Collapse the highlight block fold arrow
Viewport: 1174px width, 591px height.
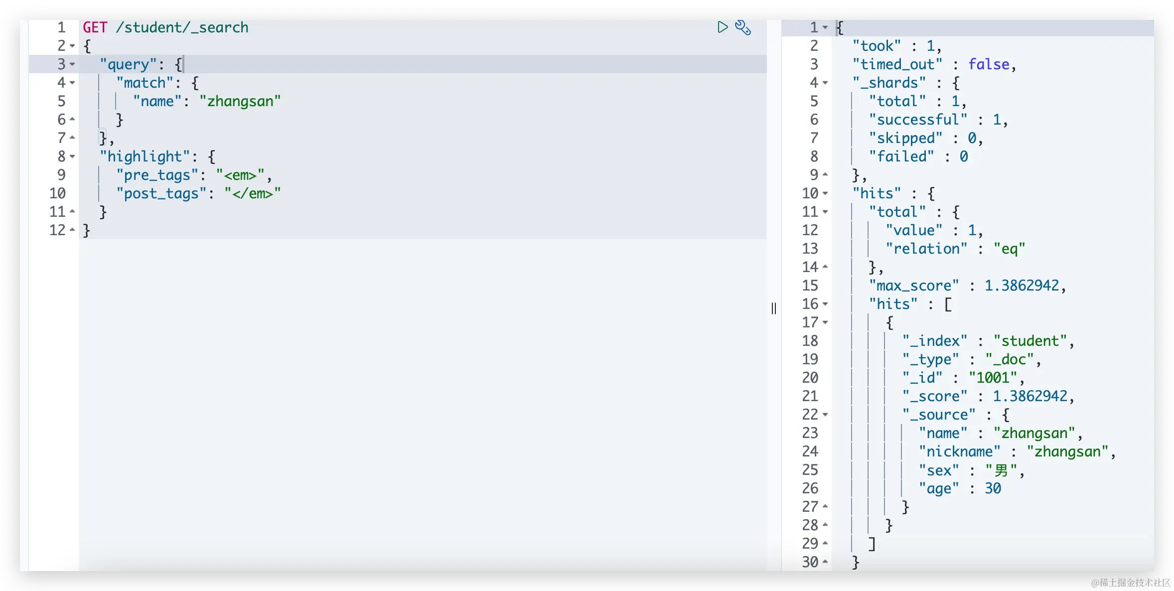click(73, 156)
